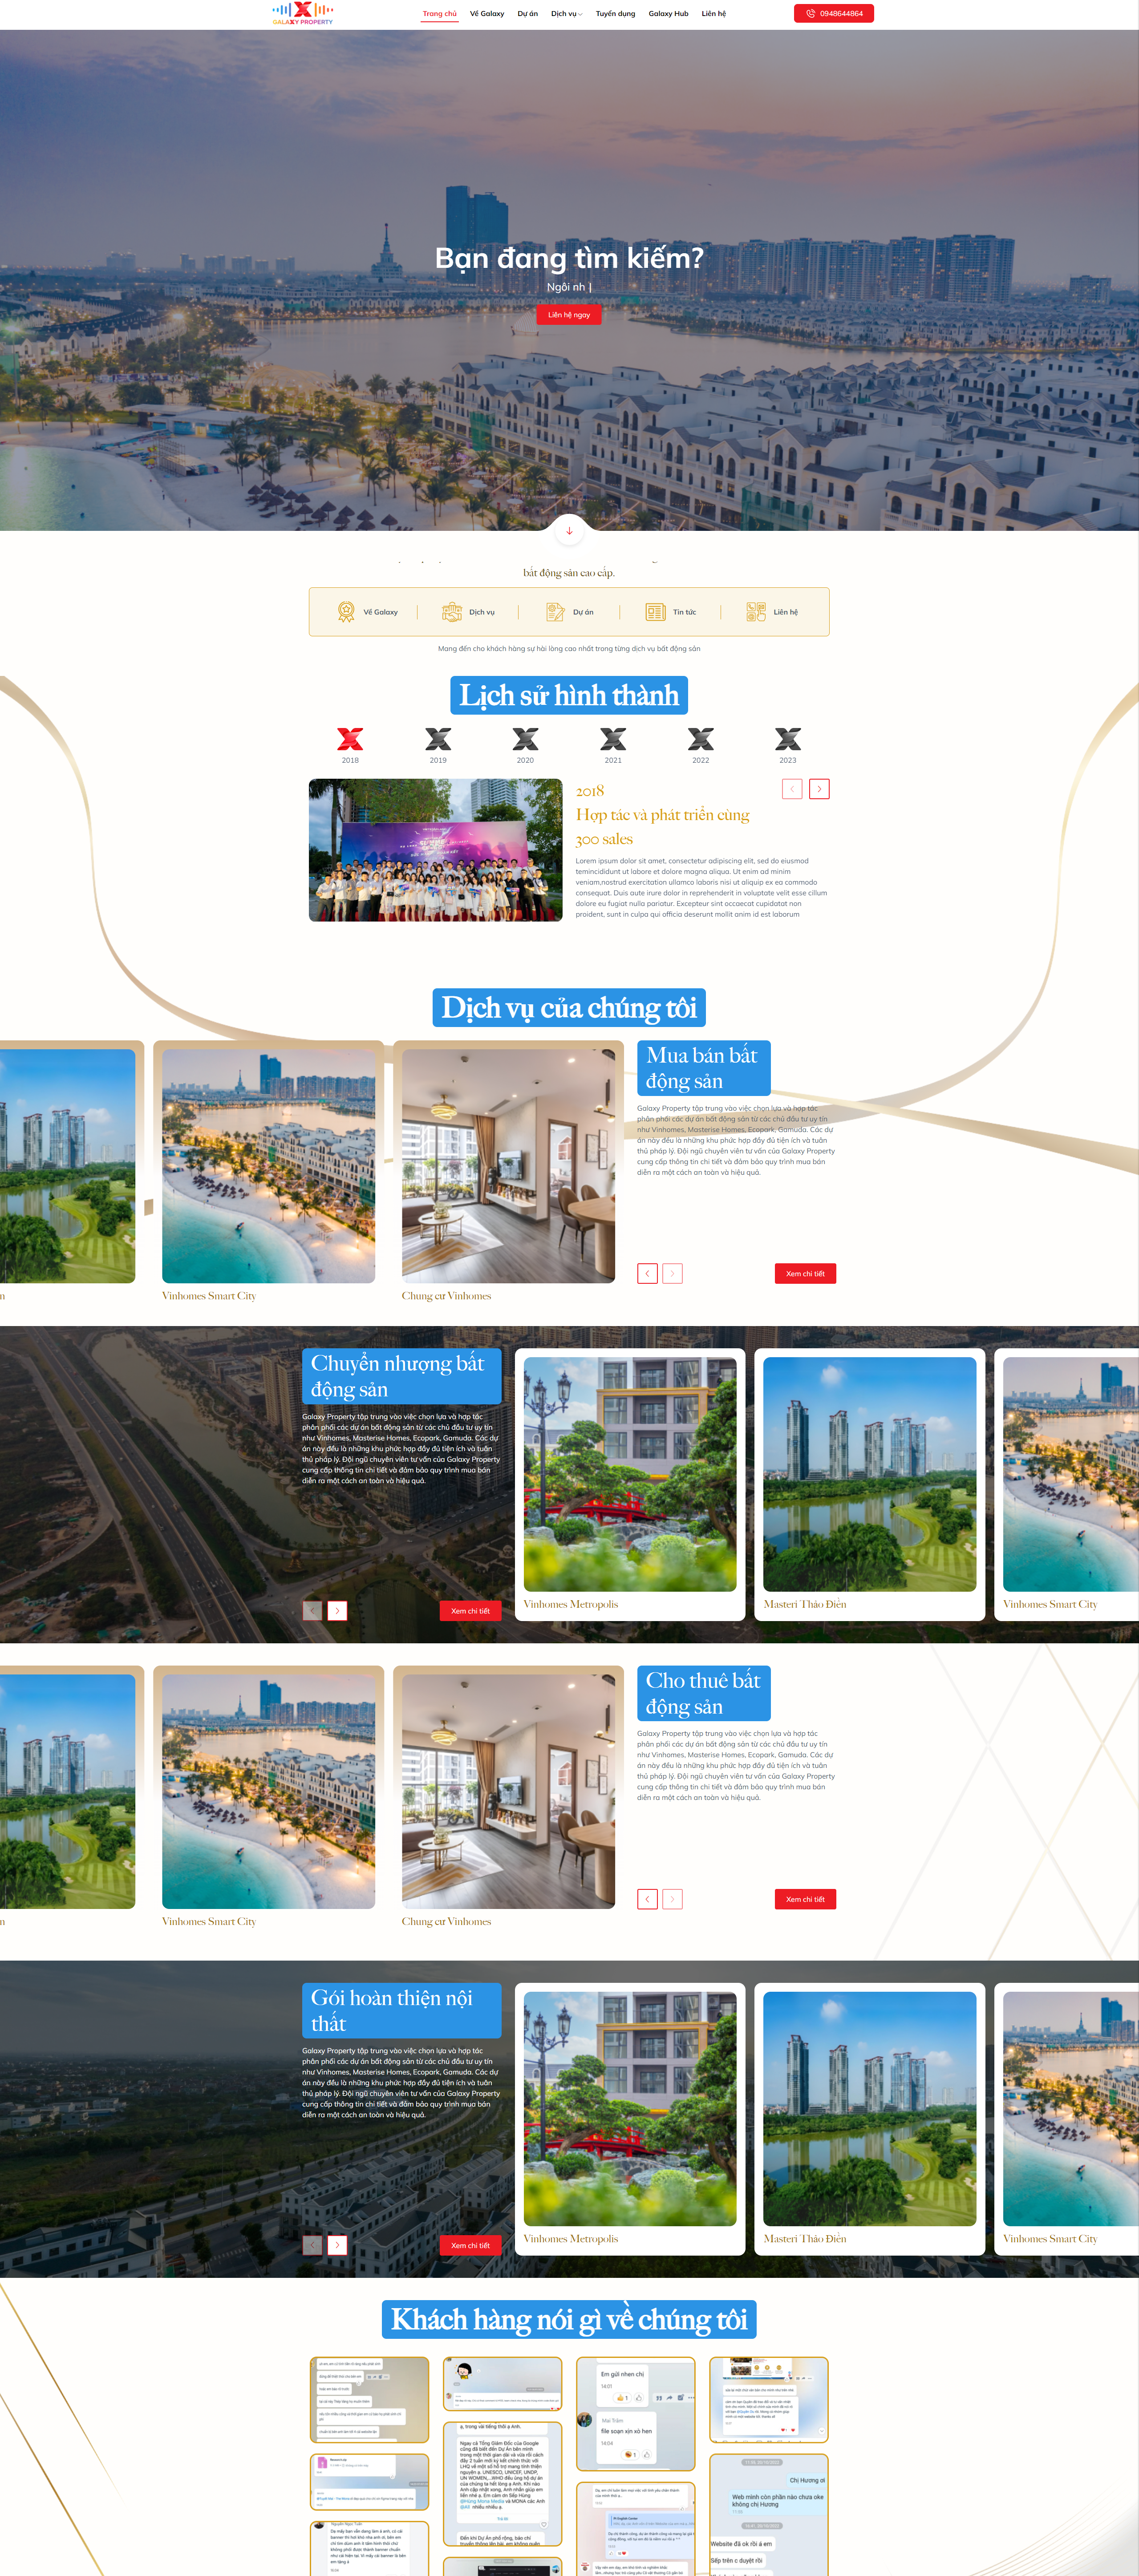Viewport: 1139px width, 2576px height.
Task: Click previous arrow under Chuyển nhượng bất động sản
Action: tap(313, 1610)
